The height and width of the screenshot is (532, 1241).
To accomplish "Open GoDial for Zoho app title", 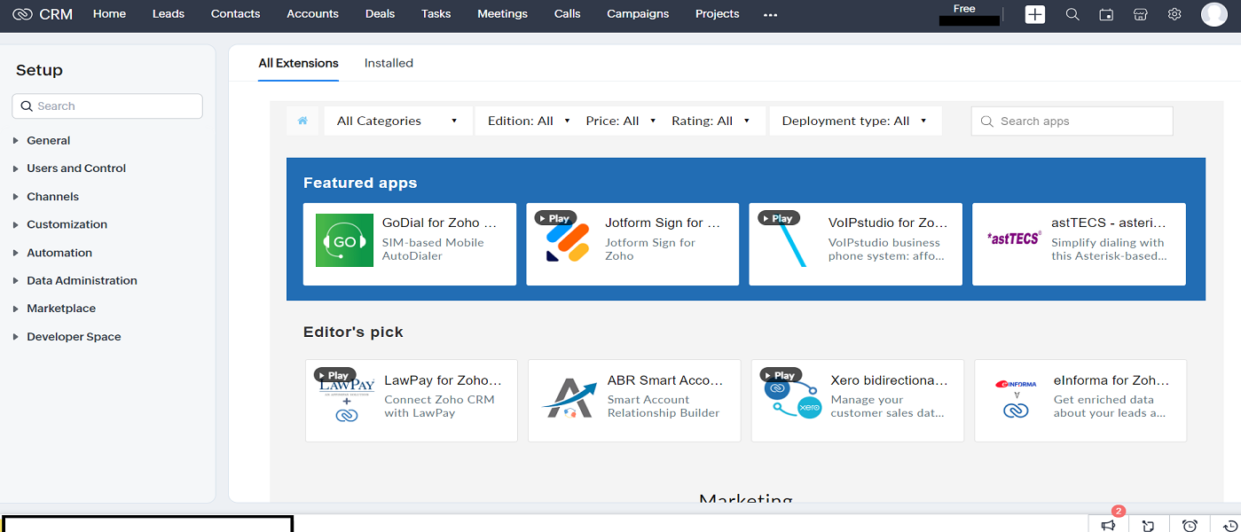I will [x=439, y=223].
